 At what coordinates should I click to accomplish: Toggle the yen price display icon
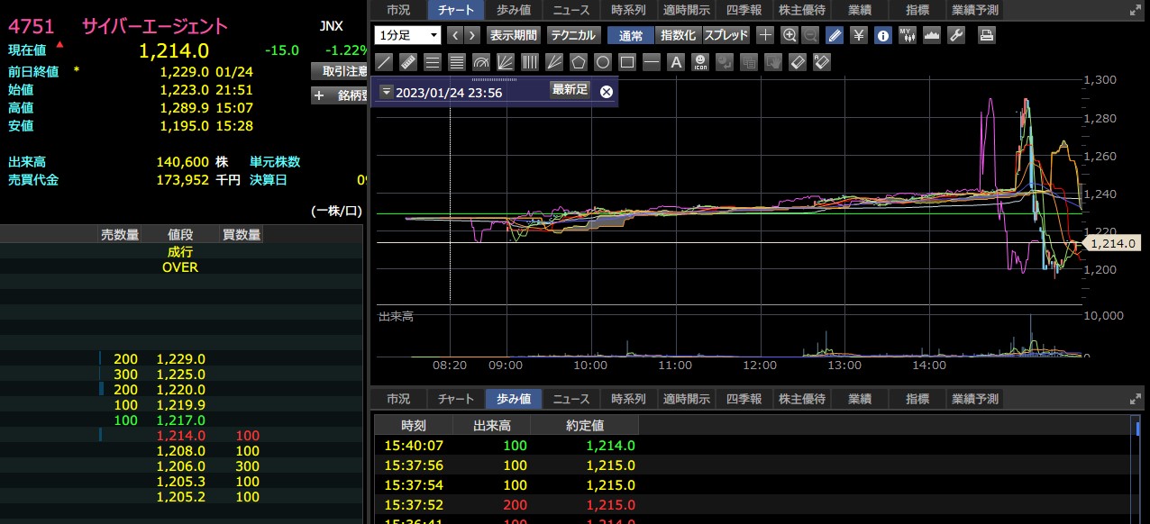pos(859,35)
